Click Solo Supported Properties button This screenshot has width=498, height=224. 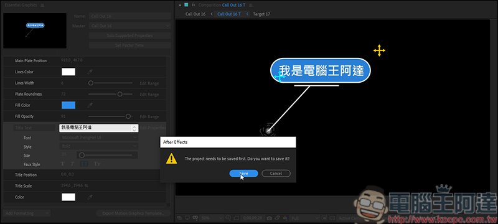(129, 35)
